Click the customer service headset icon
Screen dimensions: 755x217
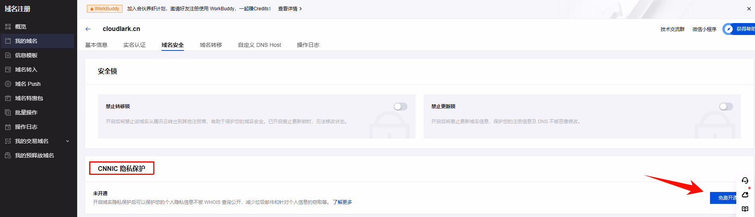(x=745, y=180)
